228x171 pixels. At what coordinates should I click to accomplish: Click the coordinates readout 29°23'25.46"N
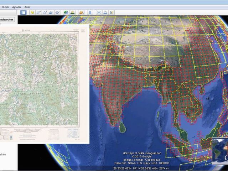(122, 169)
